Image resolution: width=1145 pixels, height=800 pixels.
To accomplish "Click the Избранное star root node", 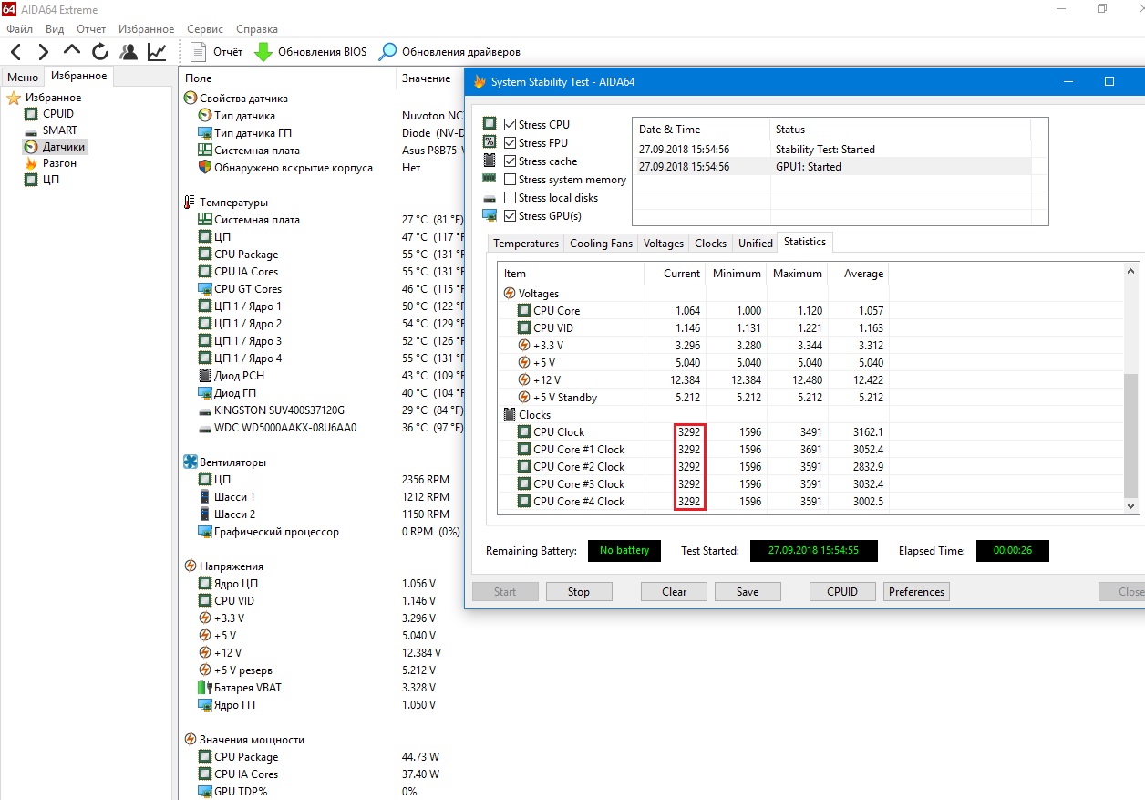I will pos(13,98).
